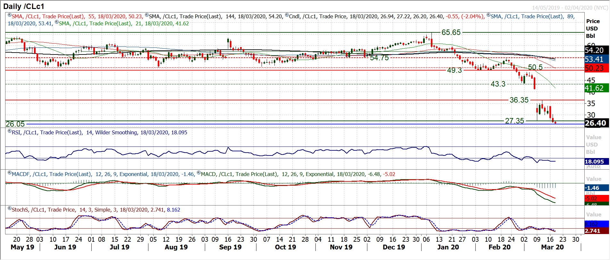Click the Jul 19 month label on time axis

click(x=119, y=247)
